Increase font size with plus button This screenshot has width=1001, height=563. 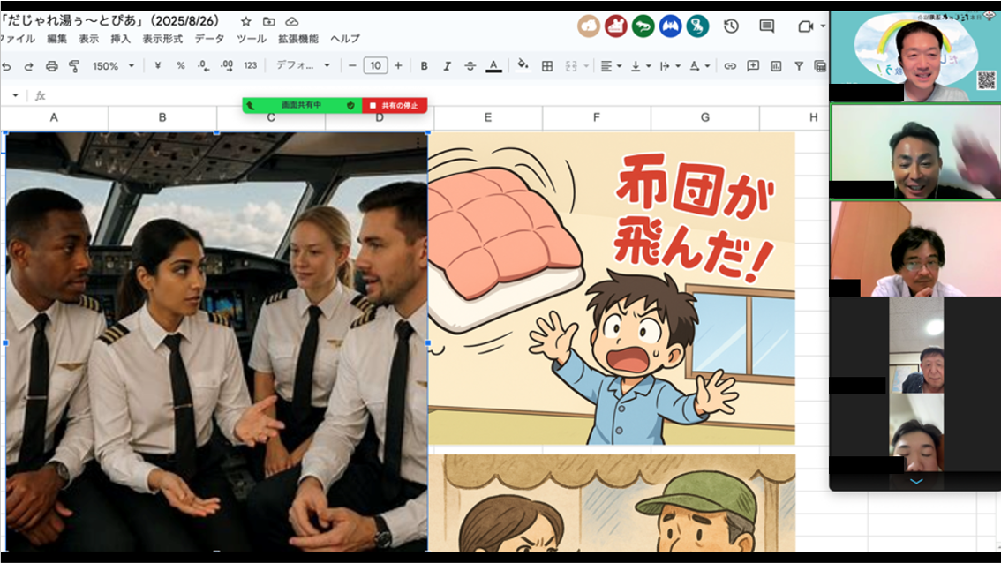pos(398,66)
